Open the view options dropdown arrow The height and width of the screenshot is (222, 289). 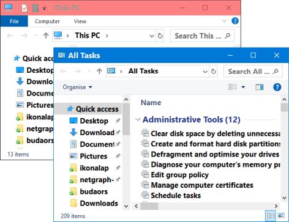click(x=243, y=87)
